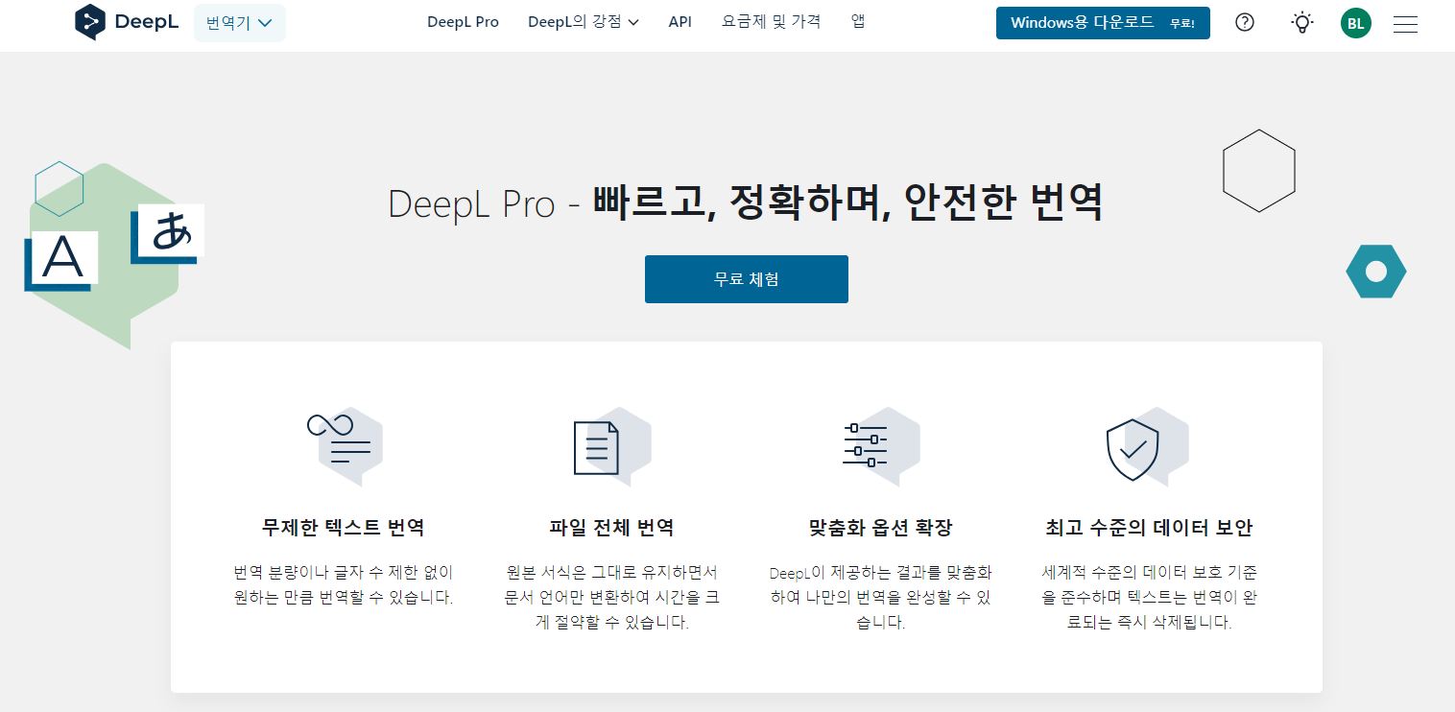Click the lightbulb tips icon
Viewport: 1455px width, 712px height.
[1301, 23]
